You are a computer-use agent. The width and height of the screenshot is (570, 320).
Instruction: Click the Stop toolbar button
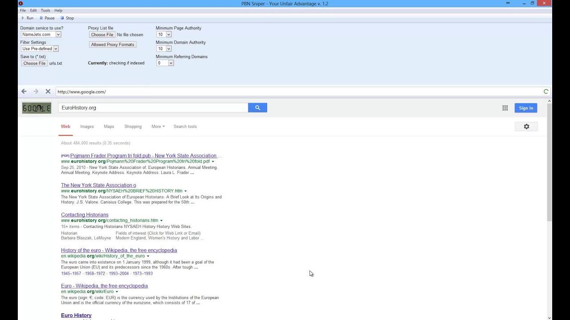coord(67,18)
